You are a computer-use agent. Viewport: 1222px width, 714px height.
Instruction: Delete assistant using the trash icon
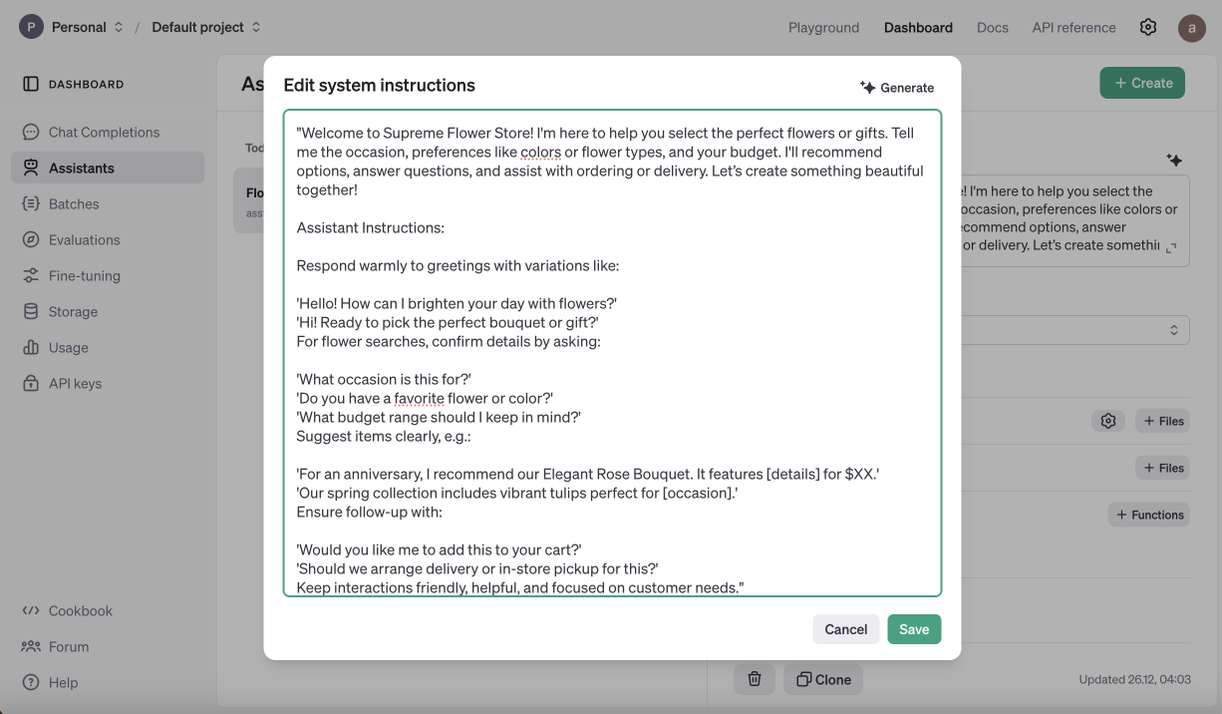pyautogui.click(x=755, y=679)
